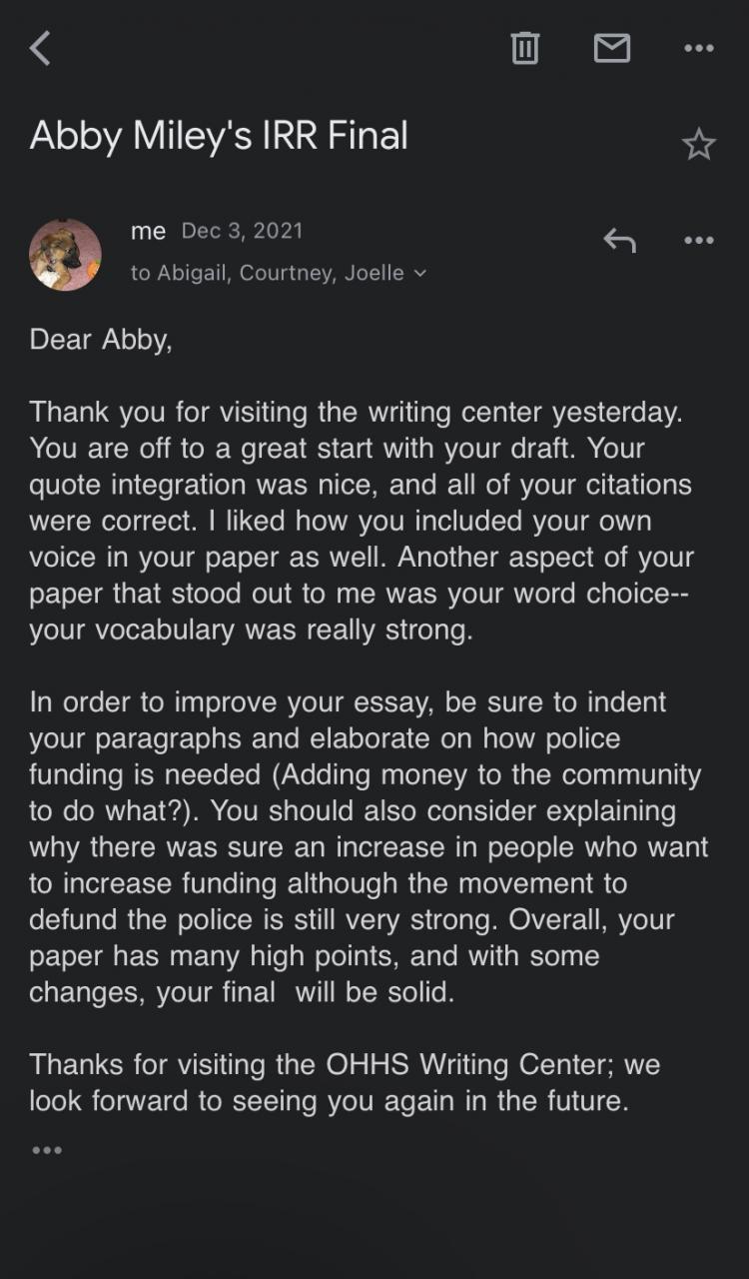
Task: Reply using the curved arrow icon
Action: click(x=619, y=240)
